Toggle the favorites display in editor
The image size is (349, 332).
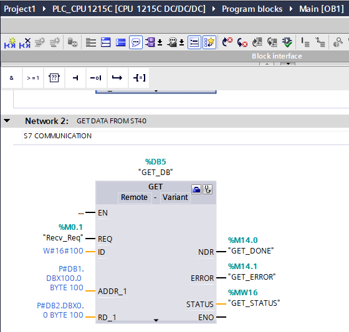pyautogui.click(x=209, y=42)
